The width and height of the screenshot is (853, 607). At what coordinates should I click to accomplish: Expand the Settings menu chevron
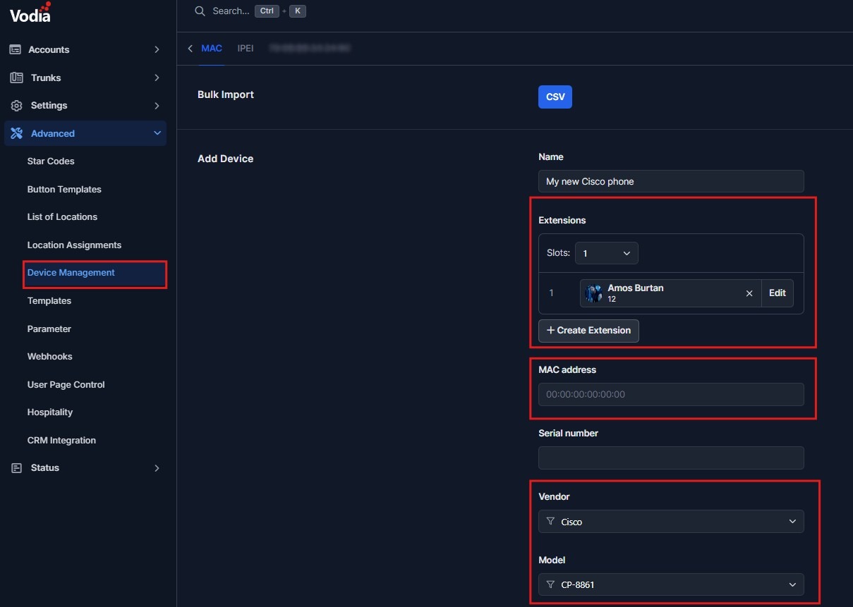[x=157, y=106]
